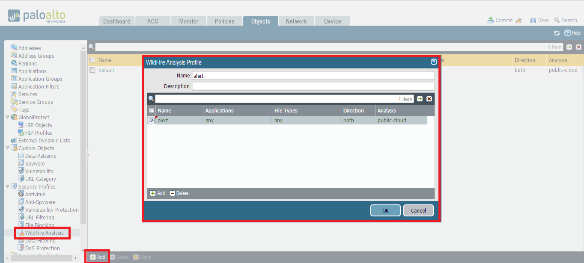The width and height of the screenshot is (584, 263).
Task: Collapse the Security Profiles tree node
Action: 7,186
